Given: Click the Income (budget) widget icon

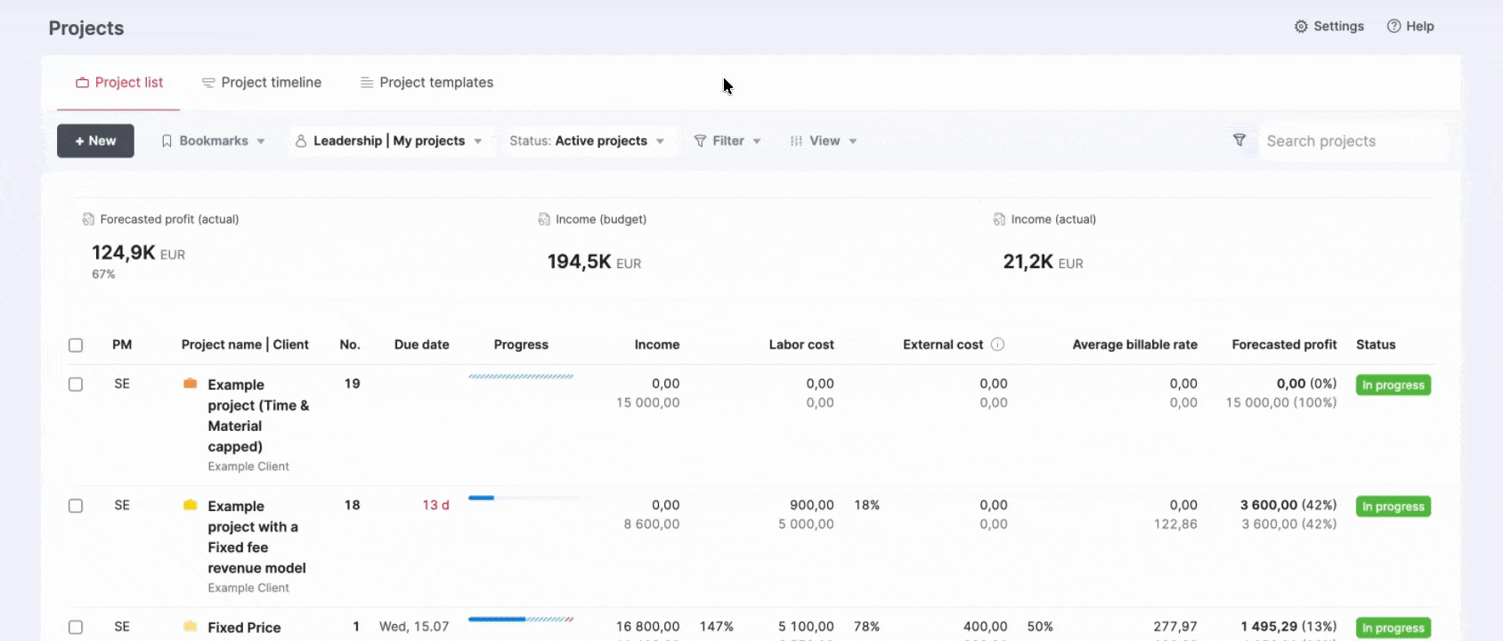Looking at the screenshot, I should (x=544, y=219).
